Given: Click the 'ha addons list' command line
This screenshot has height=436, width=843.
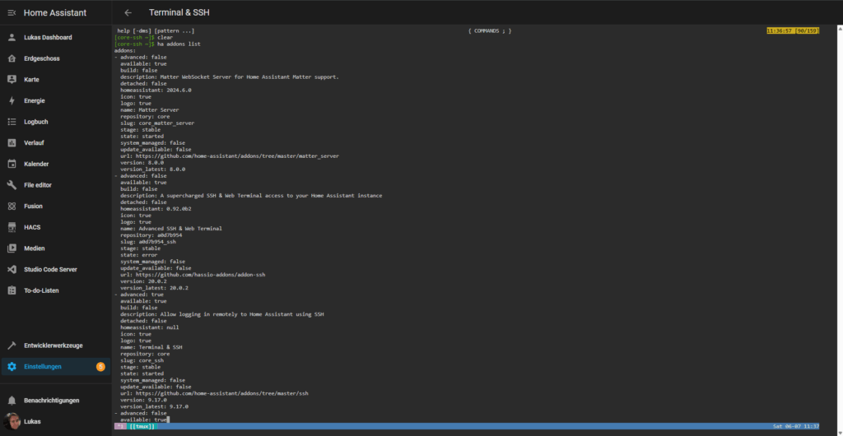Looking at the screenshot, I should pyautogui.click(x=157, y=44).
